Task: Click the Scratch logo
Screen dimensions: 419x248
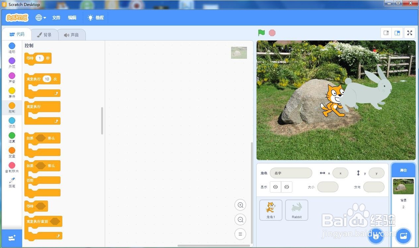Action: (x=17, y=18)
